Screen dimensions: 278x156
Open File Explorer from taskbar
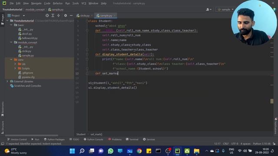point(196,151)
